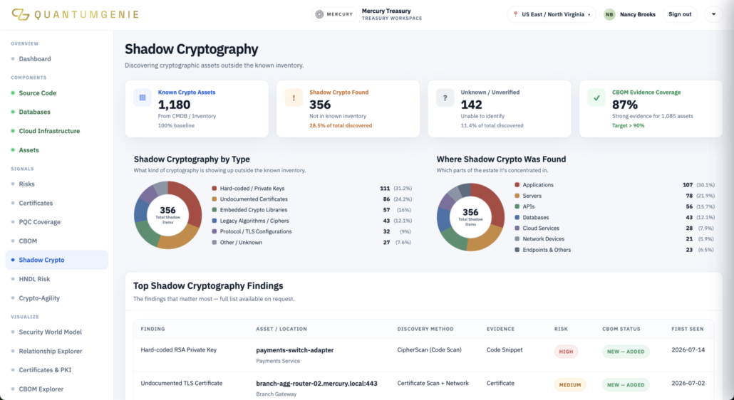Go to Dashboard in the sidebar
The height and width of the screenshot is (400, 734).
point(35,59)
